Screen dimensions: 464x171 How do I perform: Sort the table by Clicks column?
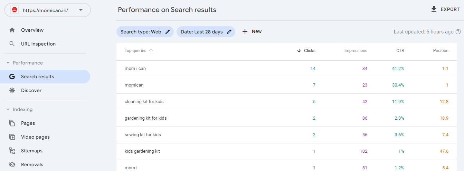point(306,51)
